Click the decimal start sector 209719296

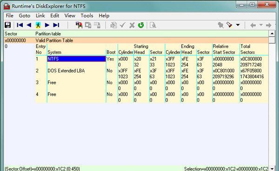coord(223,77)
